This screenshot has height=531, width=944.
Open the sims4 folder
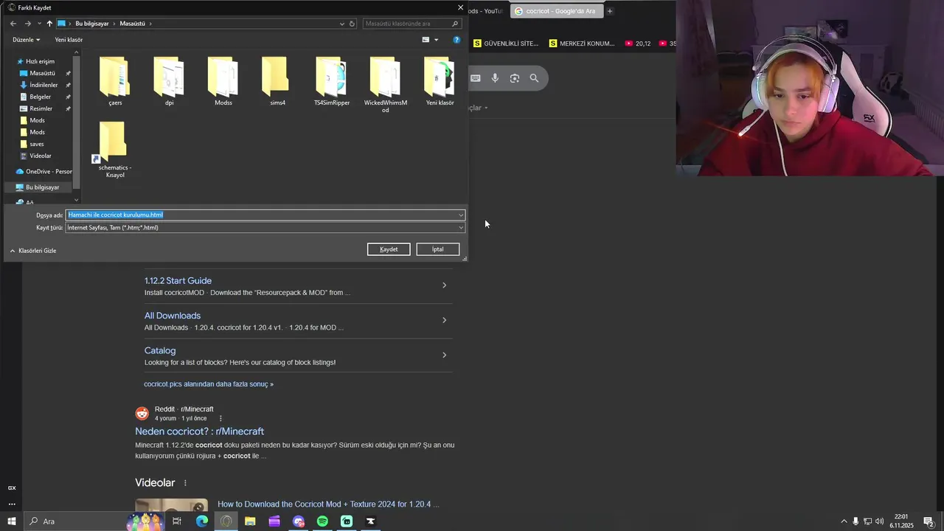coord(277,81)
